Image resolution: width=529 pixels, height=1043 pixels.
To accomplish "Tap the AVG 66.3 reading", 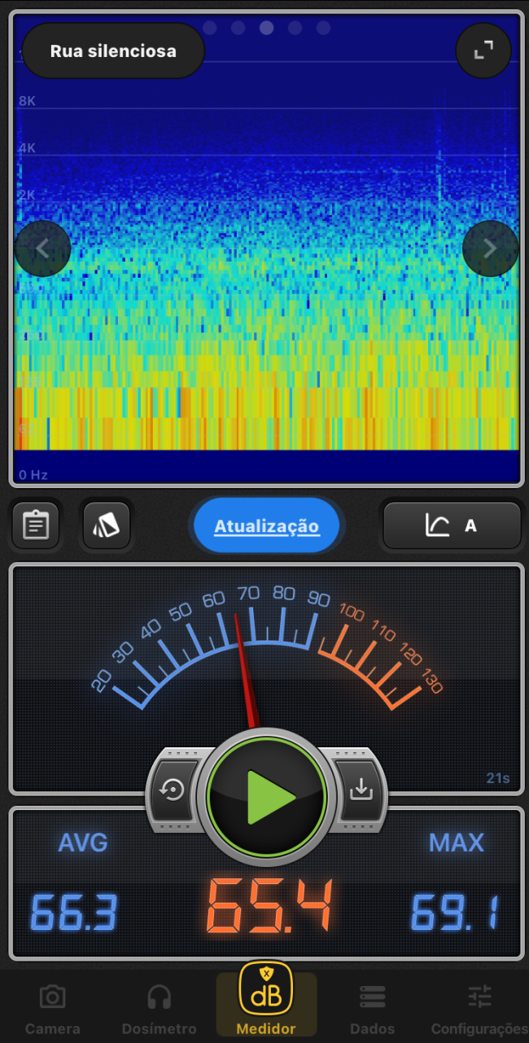I will point(74,912).
